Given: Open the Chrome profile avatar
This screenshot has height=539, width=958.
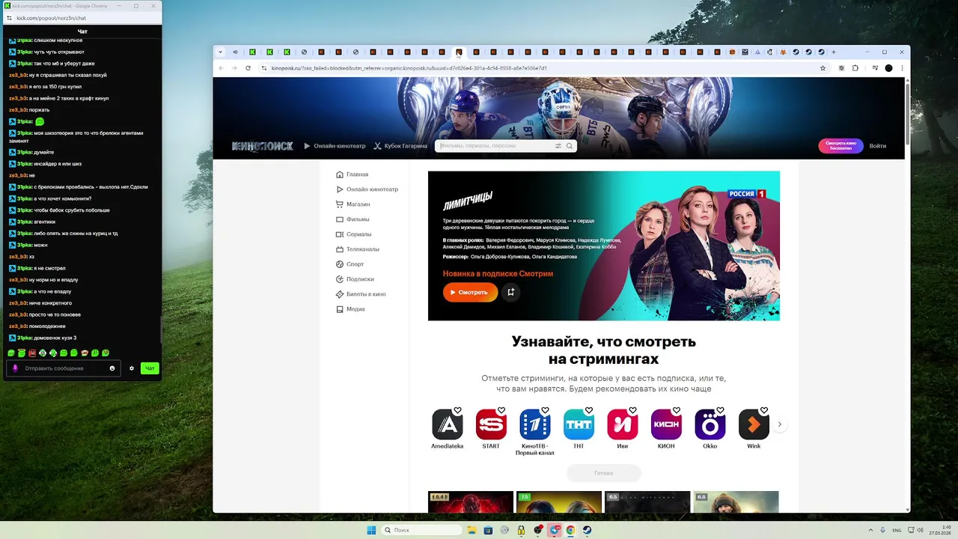Looking at the screenshot, I should pos(888,68).
